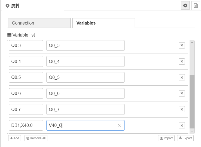Delete the Q0.7 variable row

pyautogui.click(x=182, y=109)
